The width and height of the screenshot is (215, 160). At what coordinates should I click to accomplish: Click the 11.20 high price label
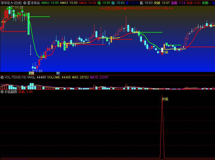19,7
